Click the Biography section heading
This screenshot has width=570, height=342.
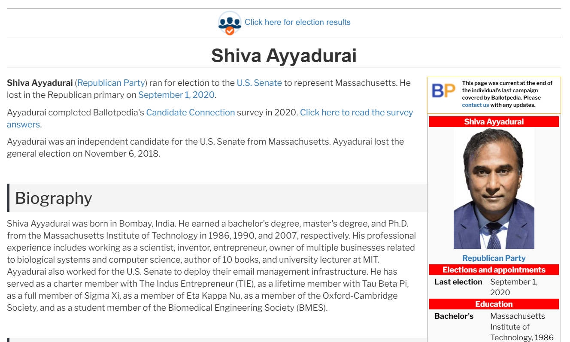54,198
